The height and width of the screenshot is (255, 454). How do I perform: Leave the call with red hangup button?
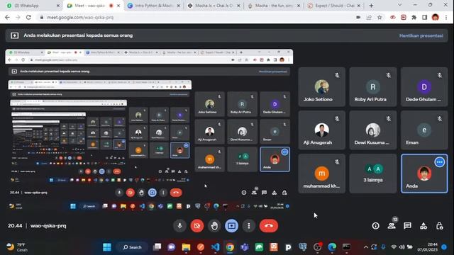tap(269, 226)
